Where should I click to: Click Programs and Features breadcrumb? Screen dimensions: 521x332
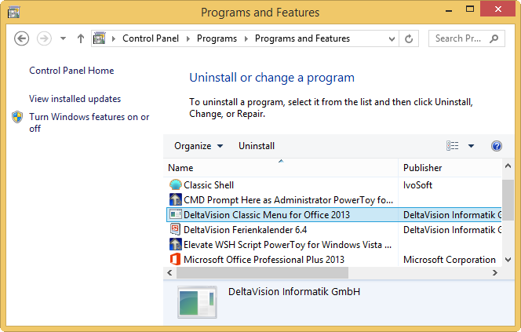302,38
